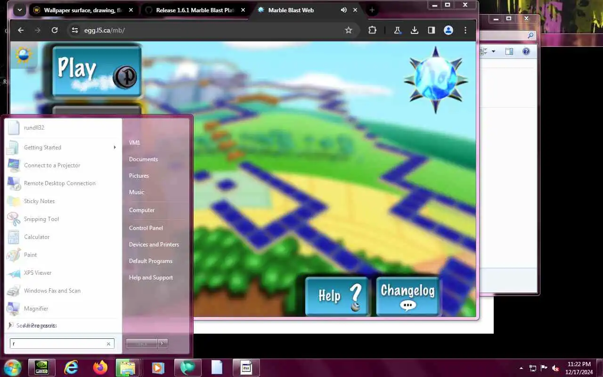Launch Internet Explorer from taskbar
Viewport: 603px width, 377px height.
[71, 368]
